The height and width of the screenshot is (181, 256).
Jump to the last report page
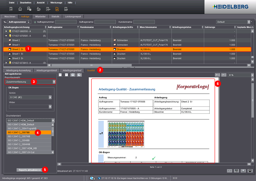[x=78, y=75]
